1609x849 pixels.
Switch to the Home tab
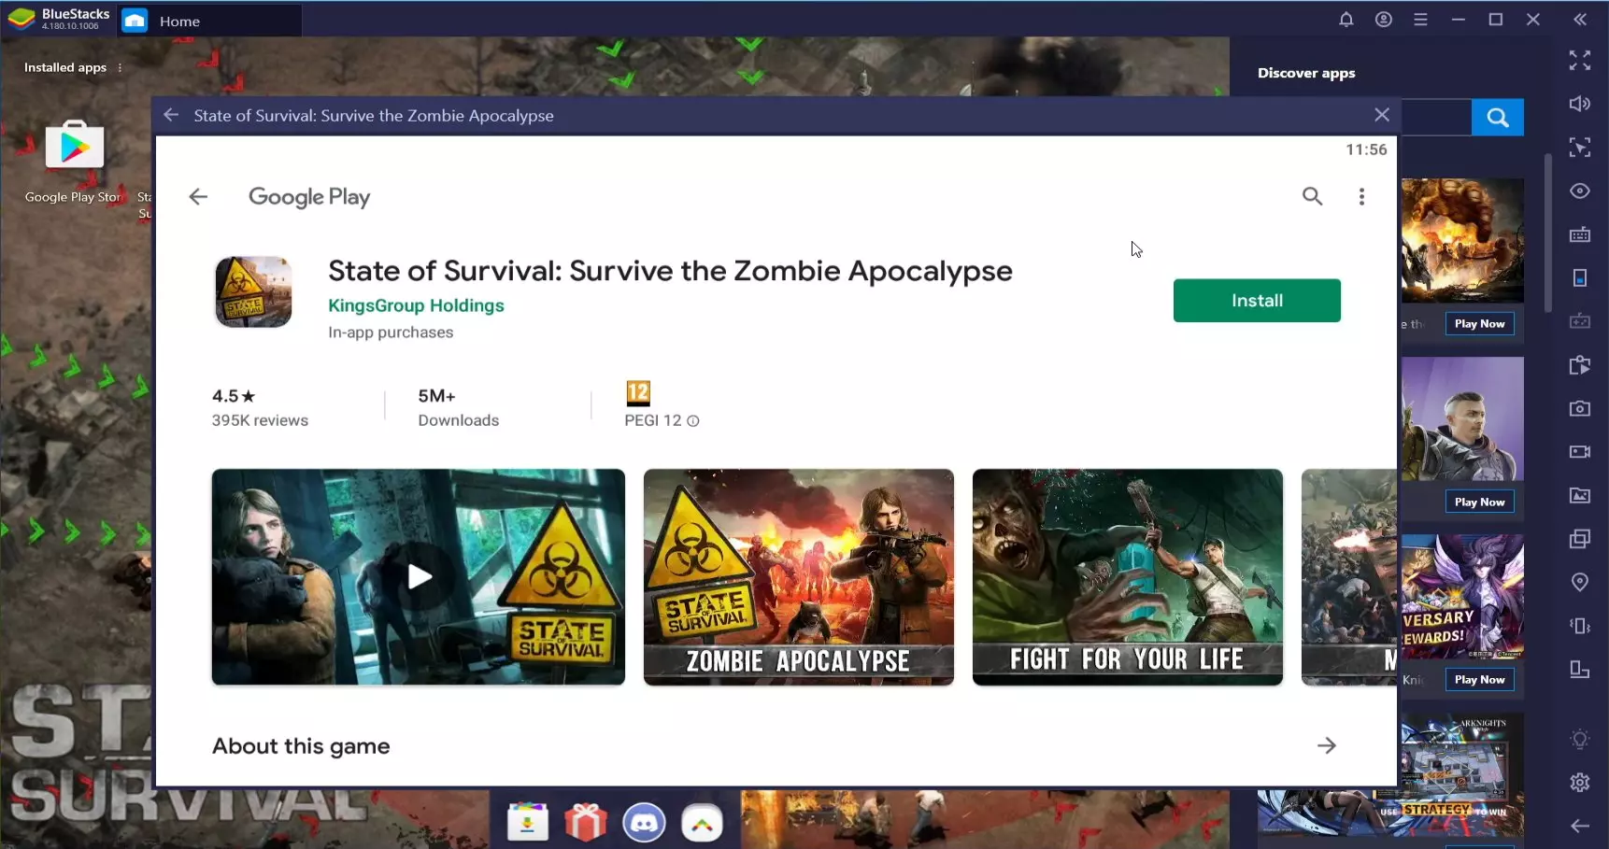(x=179, y=21)
